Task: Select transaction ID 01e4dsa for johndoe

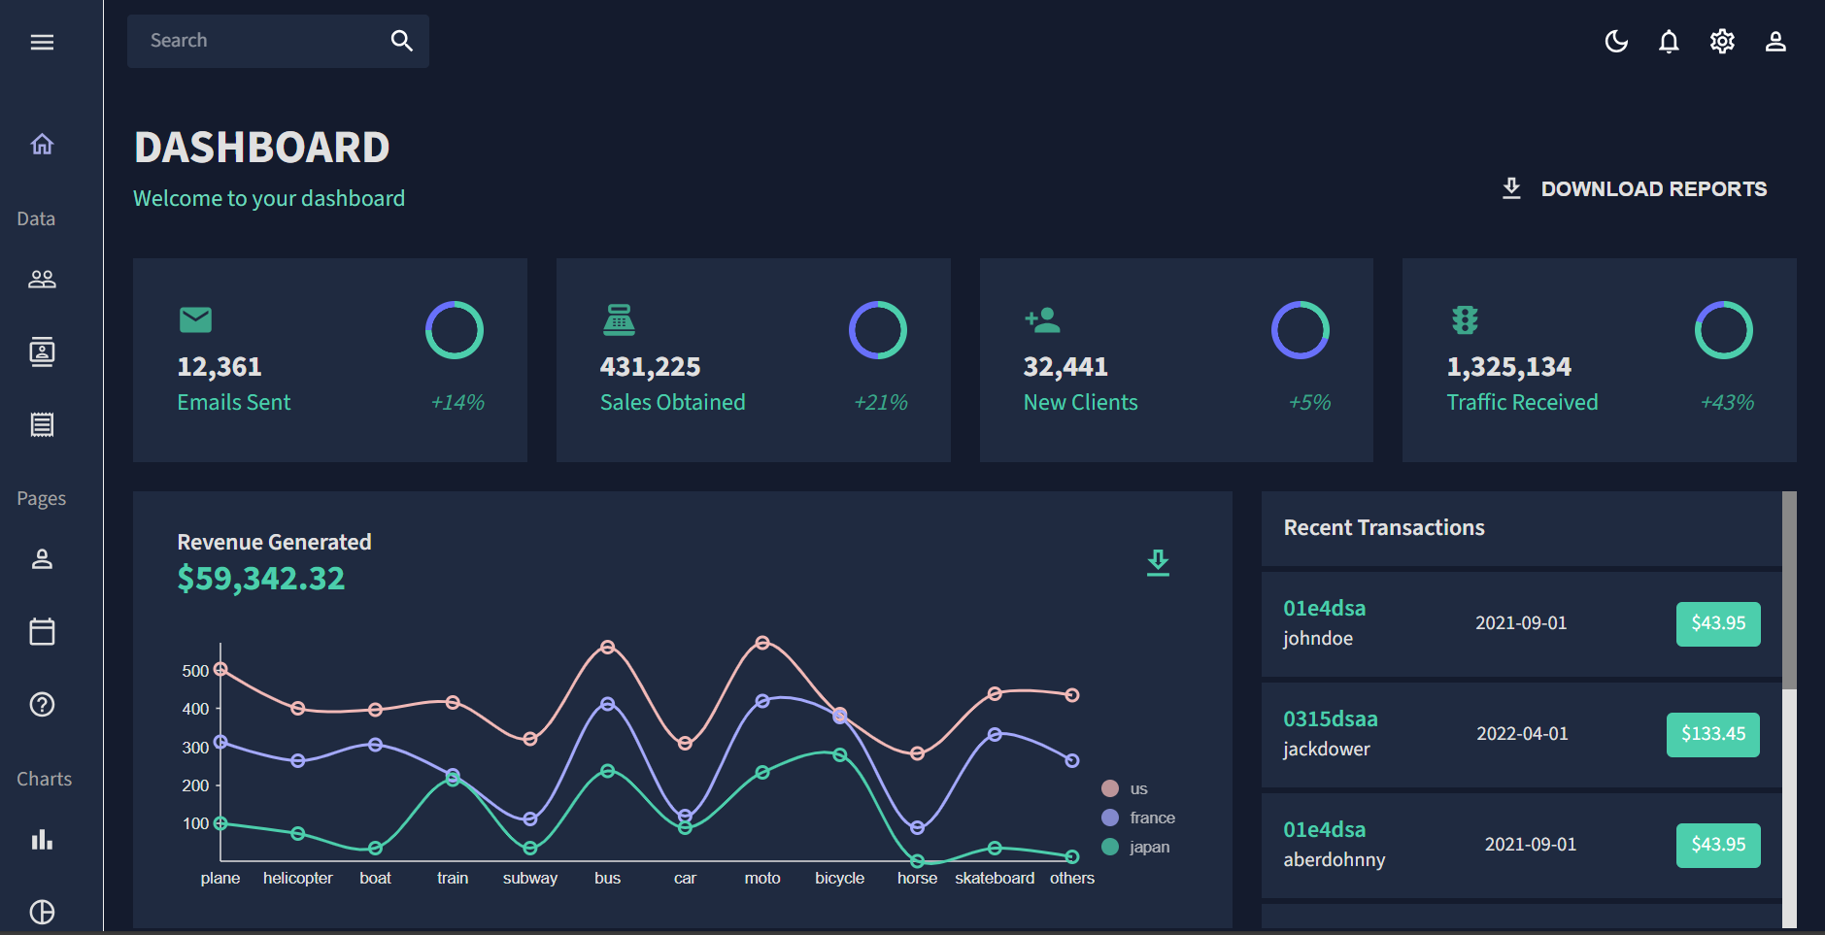Action: 1324,609
